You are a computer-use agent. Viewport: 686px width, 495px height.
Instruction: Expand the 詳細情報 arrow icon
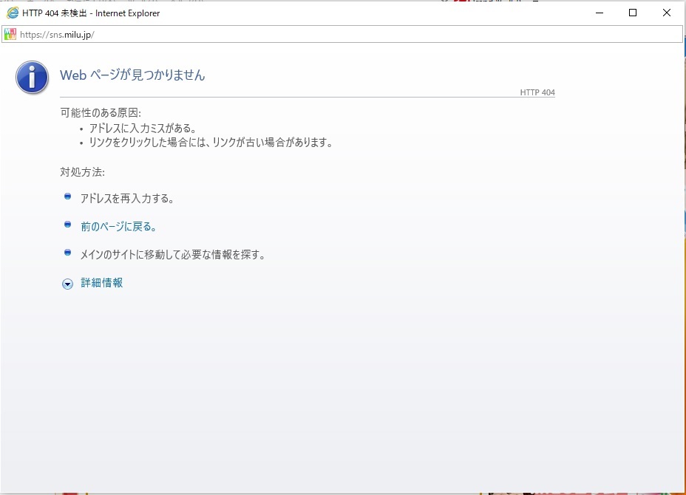(67, 284)
